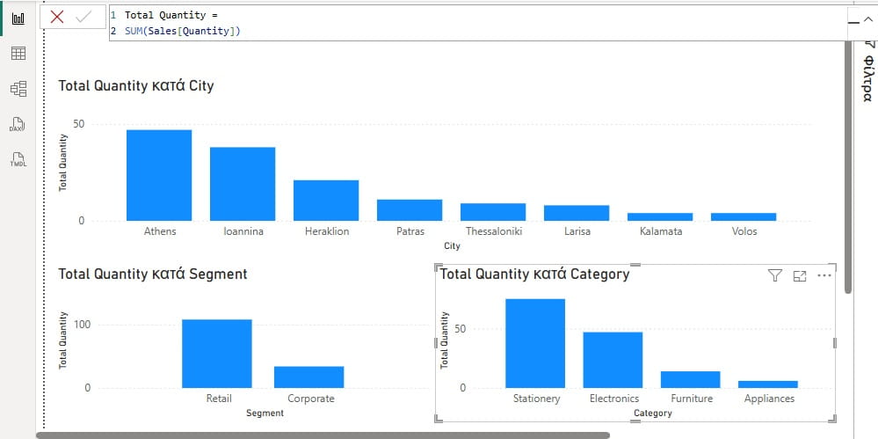
Task: Commit formula with checkmark icon
Action: [83, 18]
